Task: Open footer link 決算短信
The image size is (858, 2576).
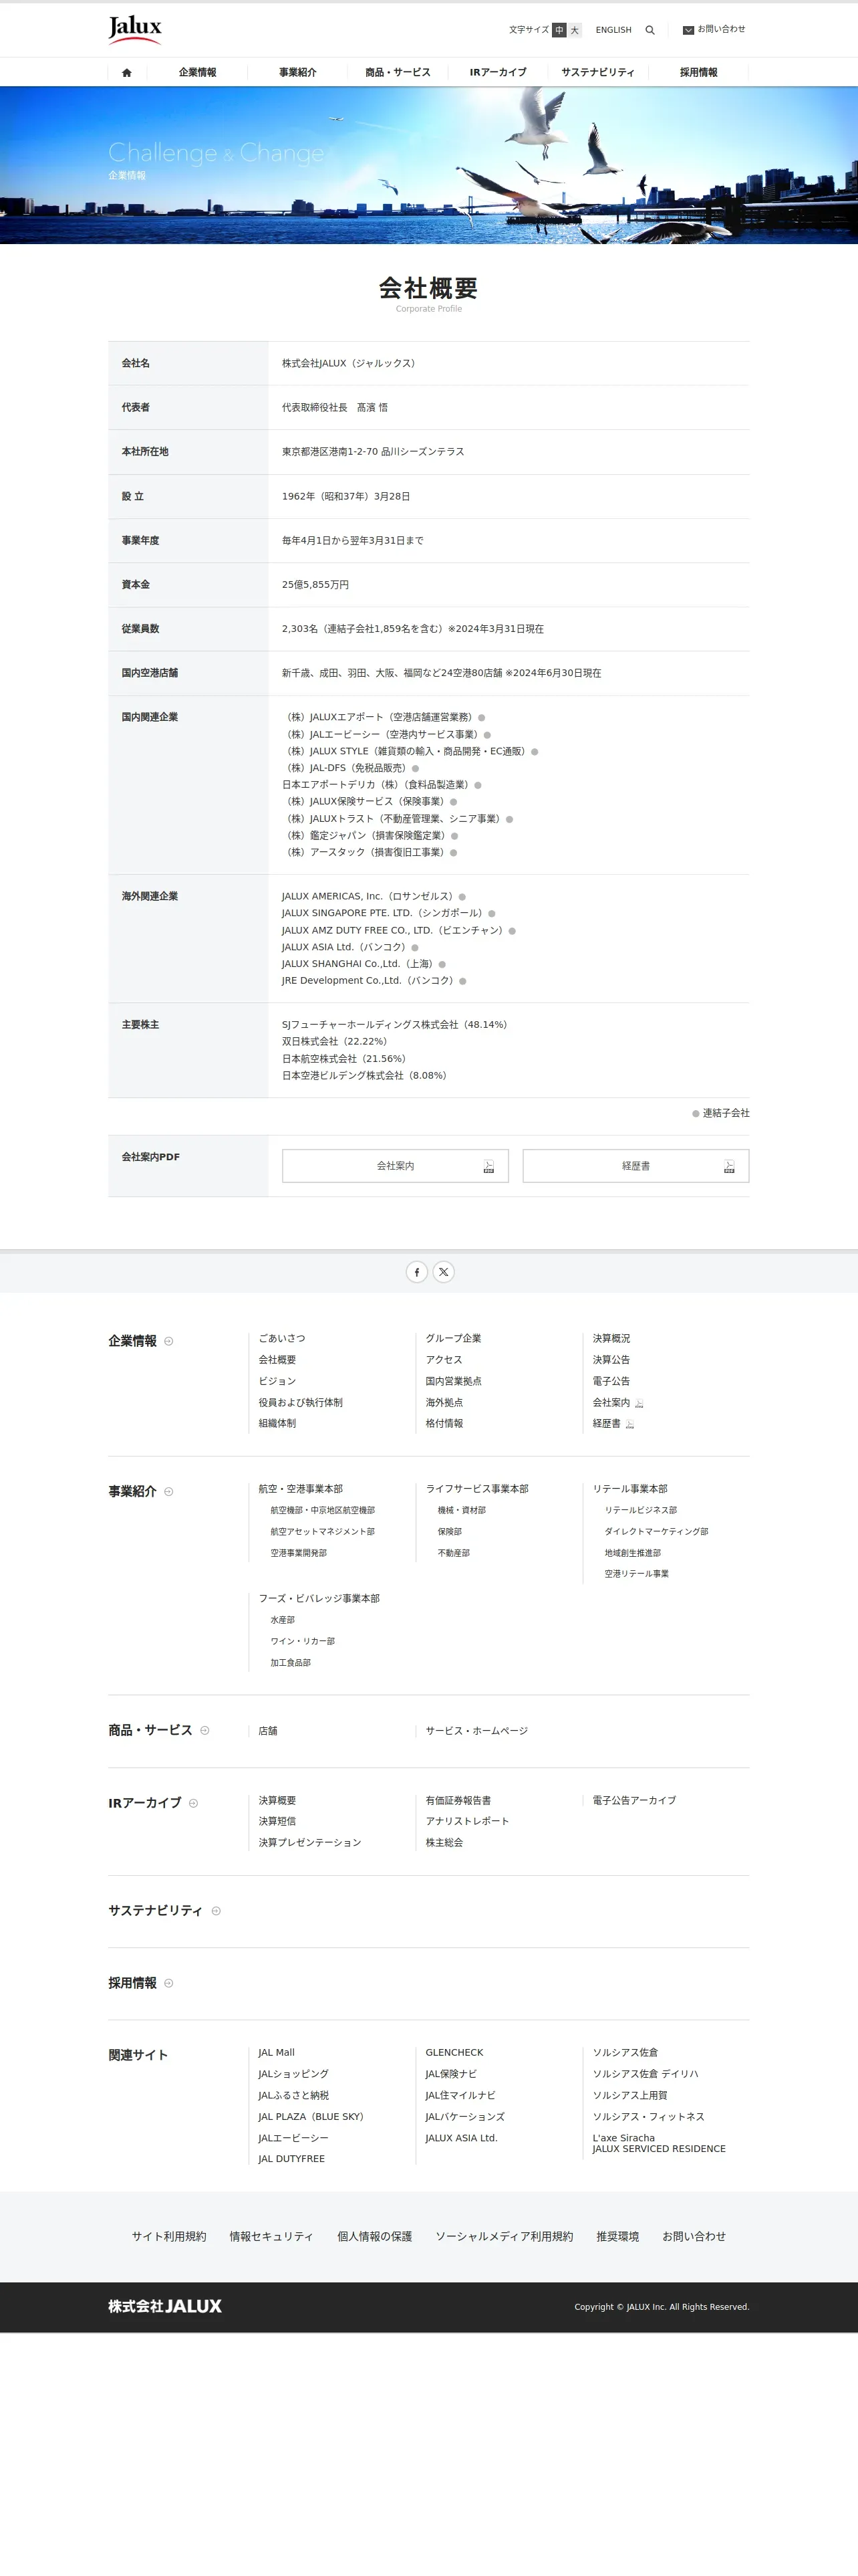Action: point(277,1821)
